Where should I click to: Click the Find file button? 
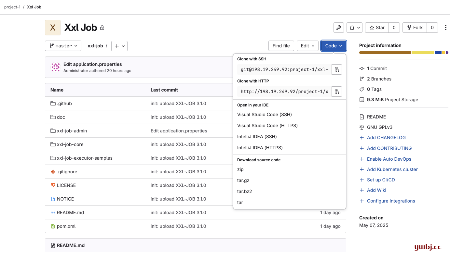[281, 46]
